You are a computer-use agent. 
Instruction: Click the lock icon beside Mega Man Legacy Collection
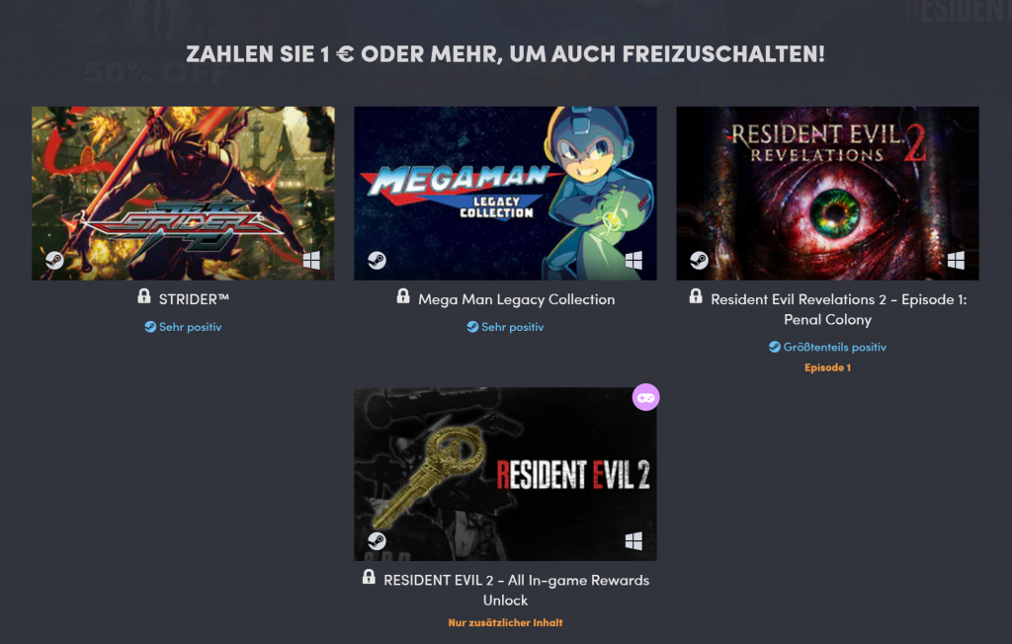click(x=403, y=296)
